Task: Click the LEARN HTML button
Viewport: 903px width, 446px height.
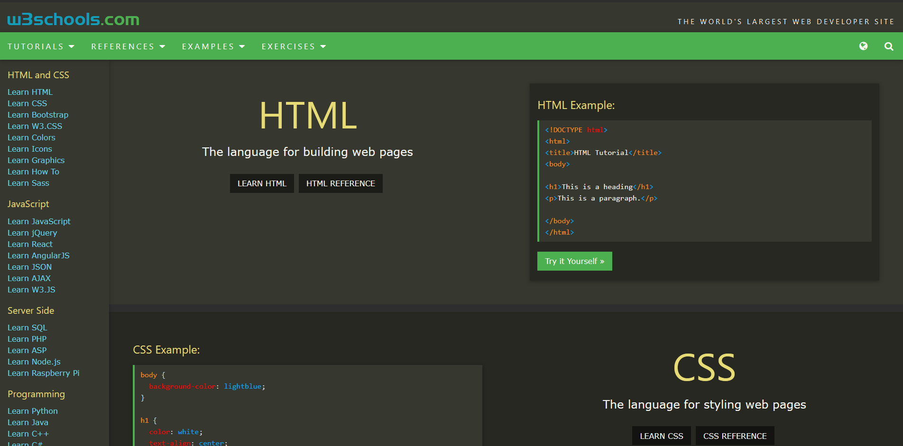Action: [x=262, y=183]
